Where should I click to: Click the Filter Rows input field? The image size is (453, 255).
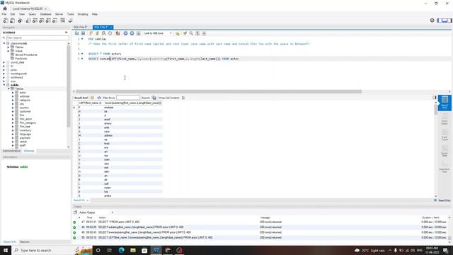click(x=128, y=98)
